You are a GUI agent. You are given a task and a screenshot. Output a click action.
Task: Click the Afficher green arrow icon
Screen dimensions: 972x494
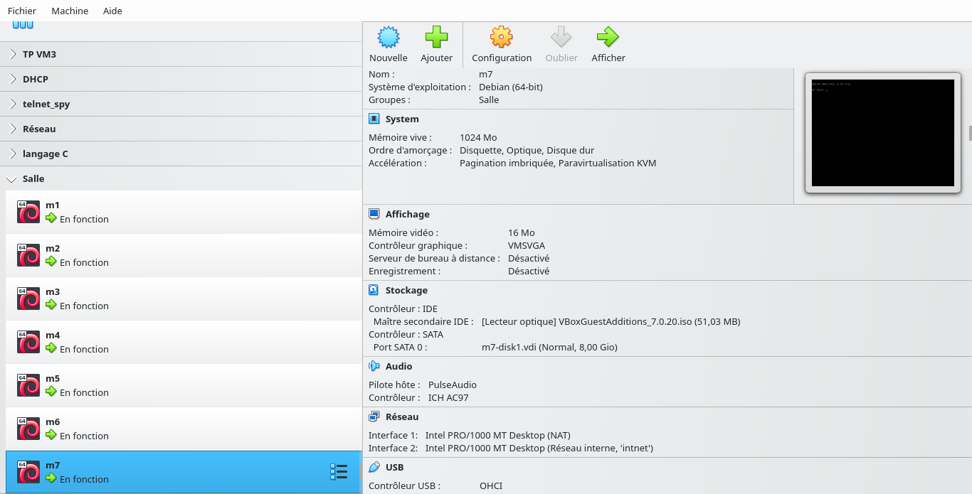click(x=608, y=37)
